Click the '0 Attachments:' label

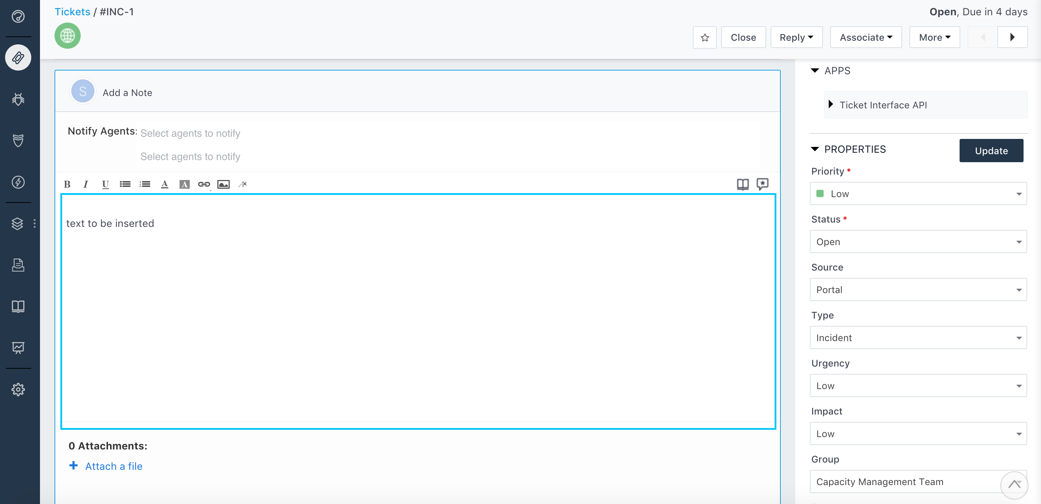[108, 446]
